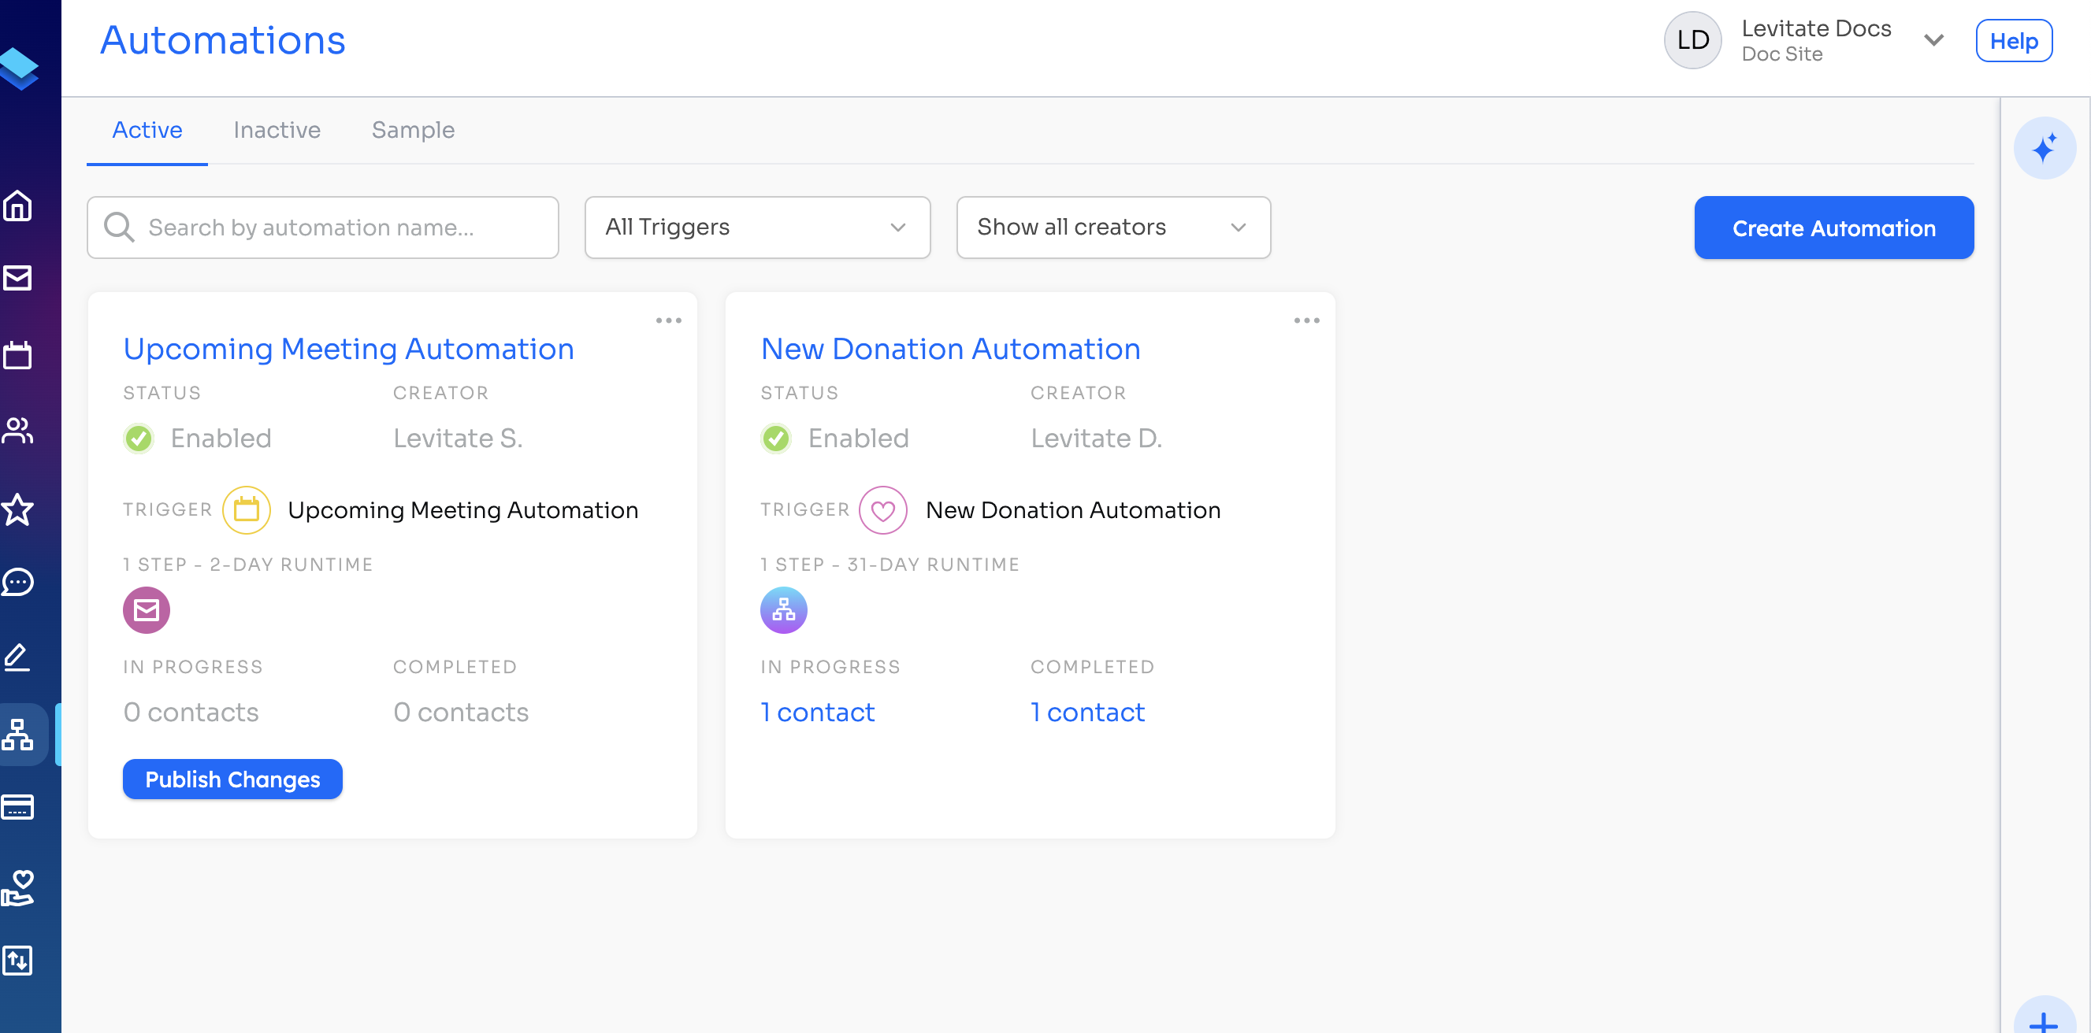
Task: Open the donations heart-hand sidebar icon
Action: pos(18,888)
